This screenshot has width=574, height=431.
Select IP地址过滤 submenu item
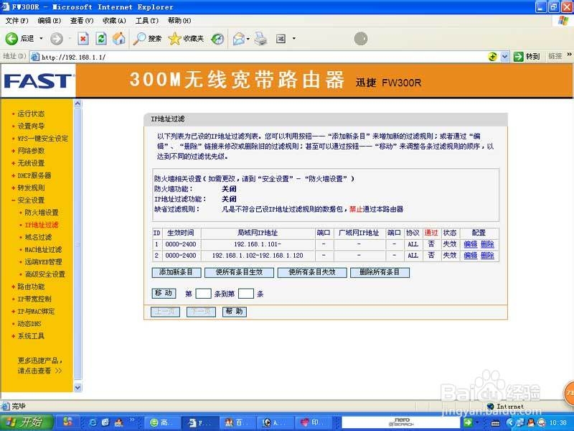pyautogui.click(x=42, y=225)
